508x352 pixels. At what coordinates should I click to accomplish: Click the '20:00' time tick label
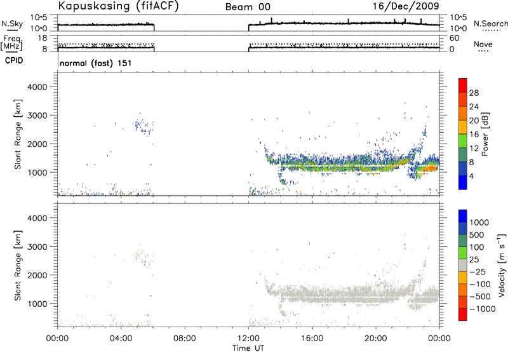(376, 339)
